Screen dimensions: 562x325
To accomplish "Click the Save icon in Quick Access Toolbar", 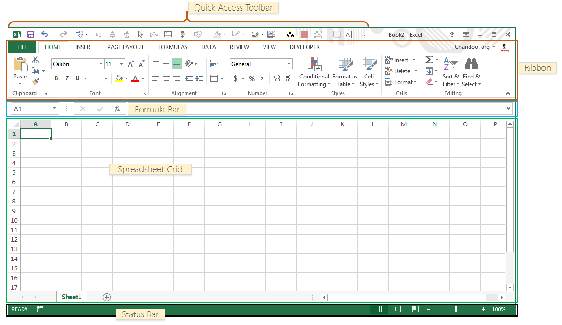I will 30,34.
